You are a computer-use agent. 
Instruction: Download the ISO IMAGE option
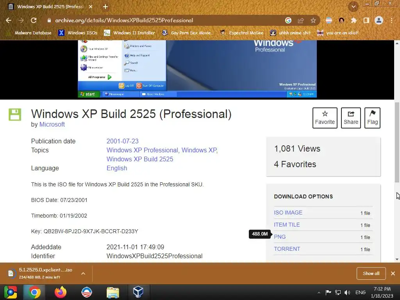click(288, 212)
